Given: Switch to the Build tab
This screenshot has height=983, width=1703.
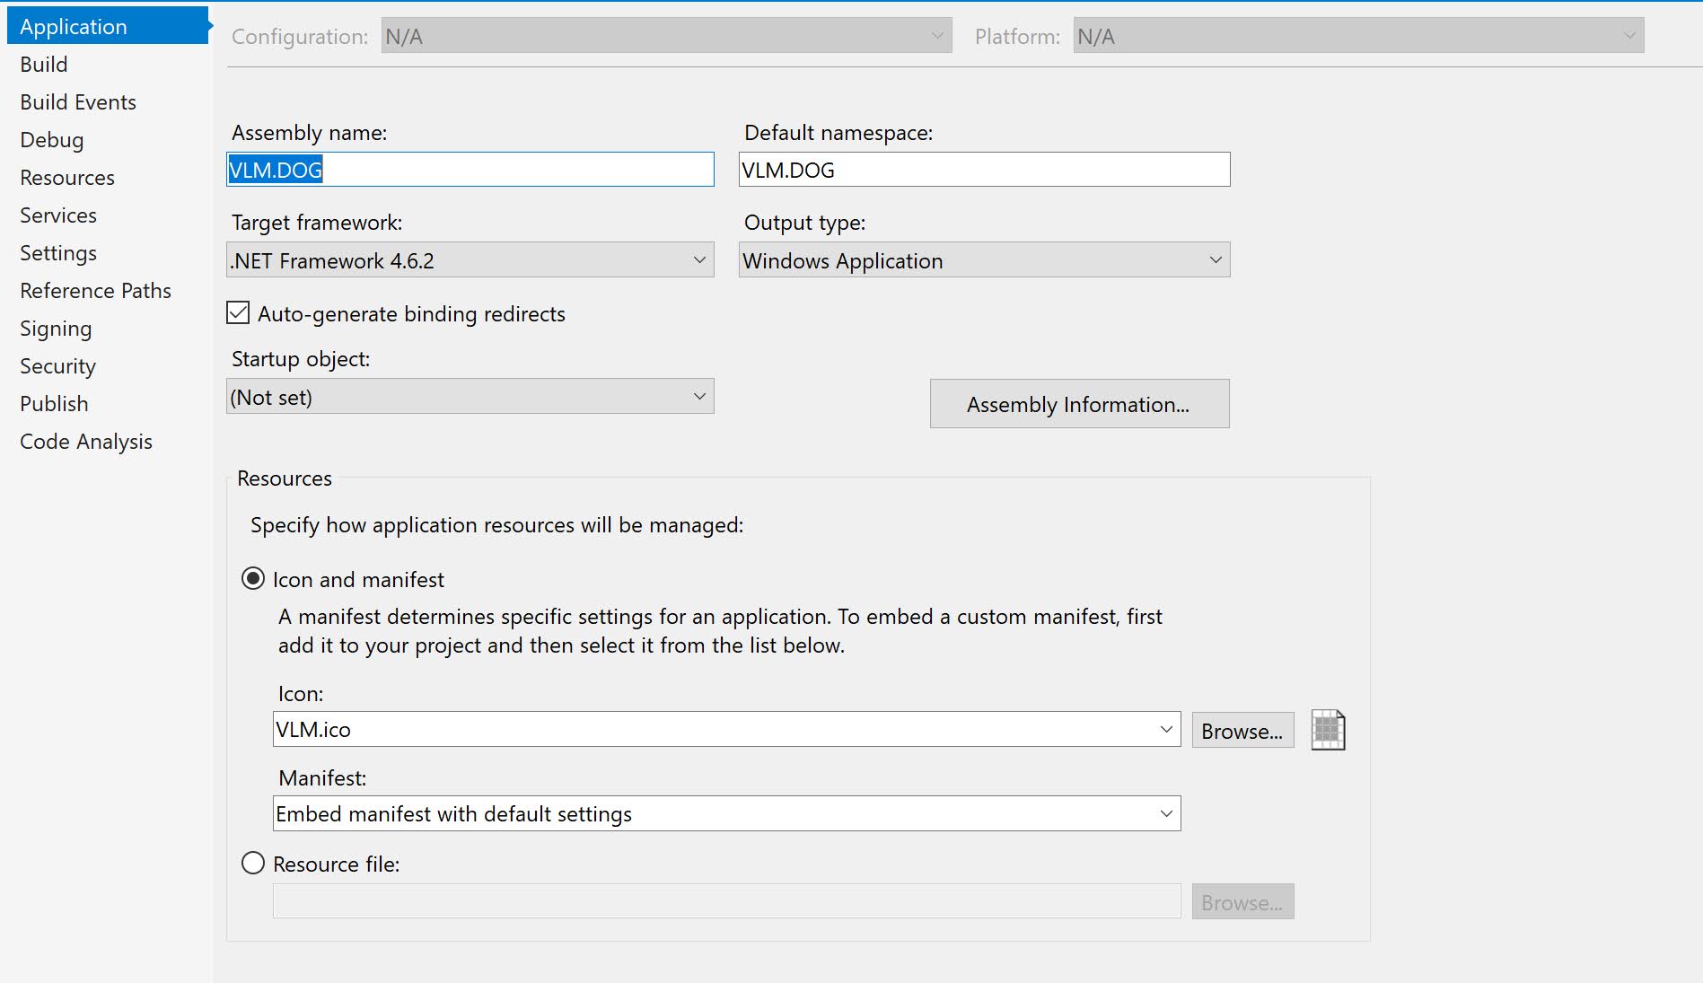Looking at the screenshot, I should [x=44, y=65].
